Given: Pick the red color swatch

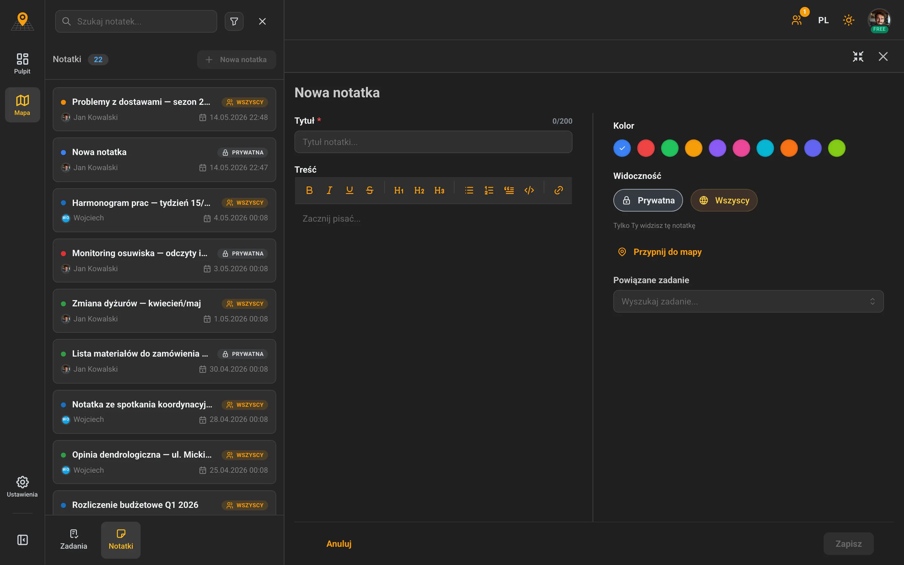Looking at the screenshot, I should point(646,148).
